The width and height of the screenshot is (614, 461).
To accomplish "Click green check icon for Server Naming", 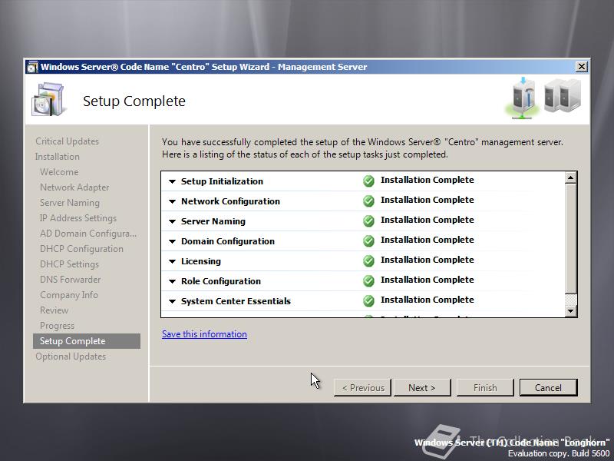I will click(x=368, y=221).
